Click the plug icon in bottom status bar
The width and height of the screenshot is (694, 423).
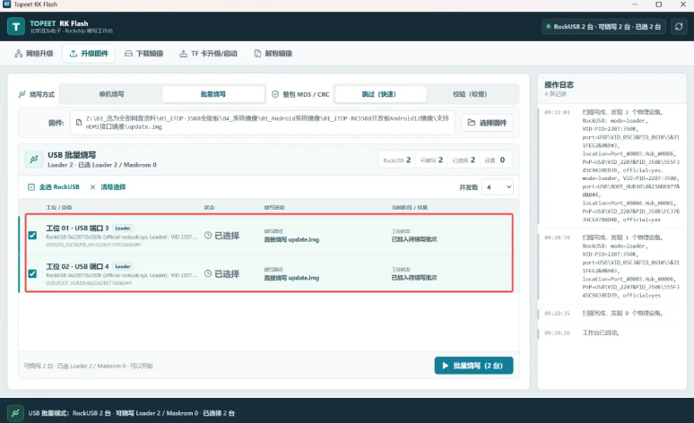click(15, 413)
